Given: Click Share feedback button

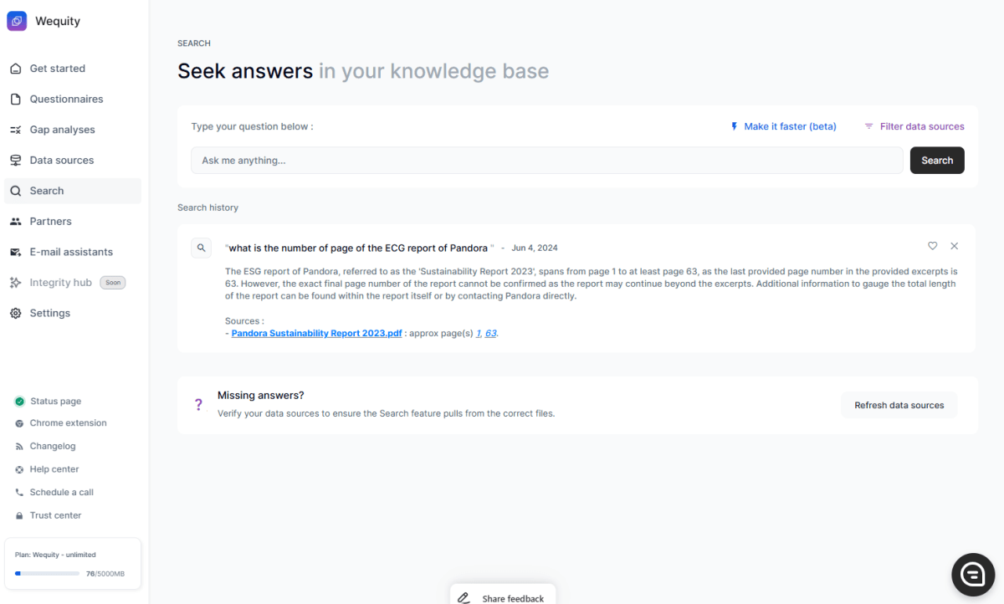Looking at the screenshot, I should click(503, 595).
